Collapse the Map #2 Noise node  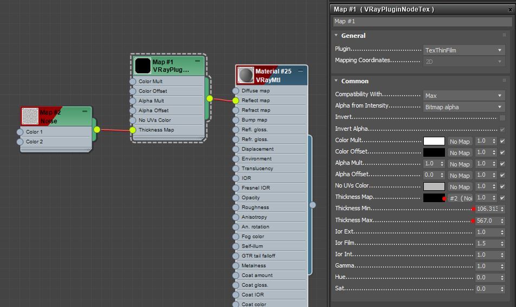85,111
